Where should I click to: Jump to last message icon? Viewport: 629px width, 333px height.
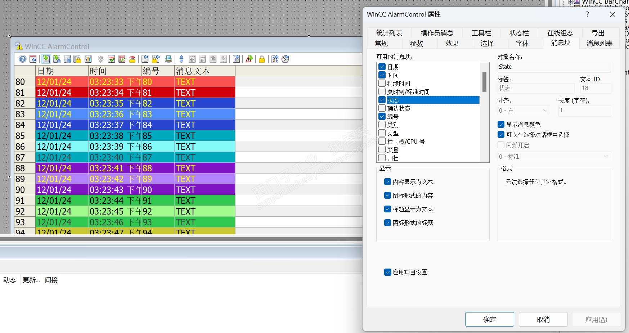tap(224, 59)
